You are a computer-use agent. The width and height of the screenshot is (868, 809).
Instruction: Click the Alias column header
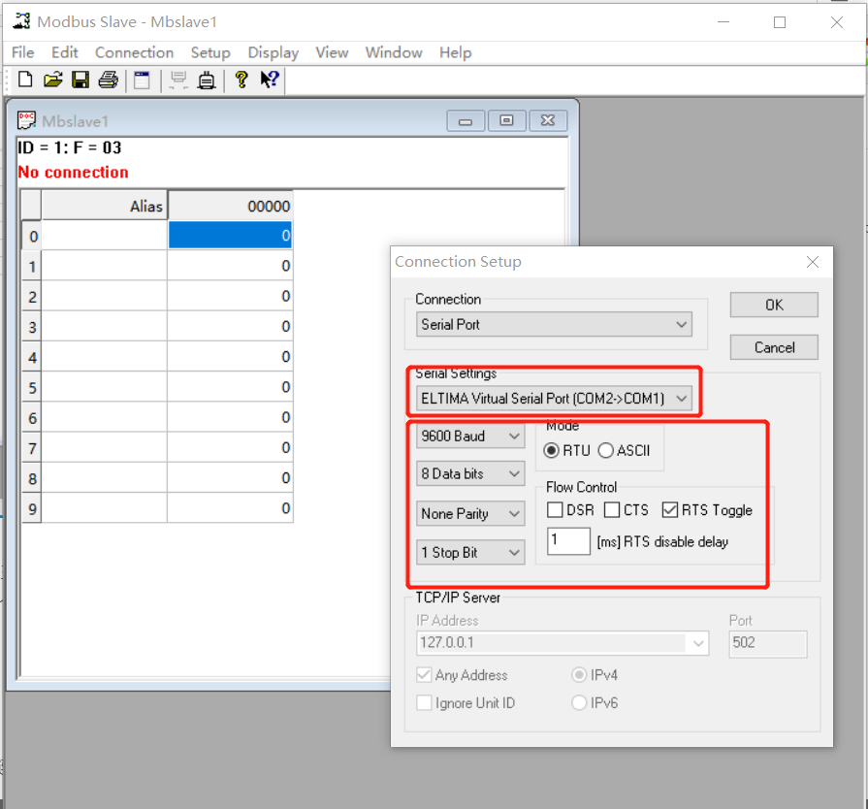[x=104, y=206]
